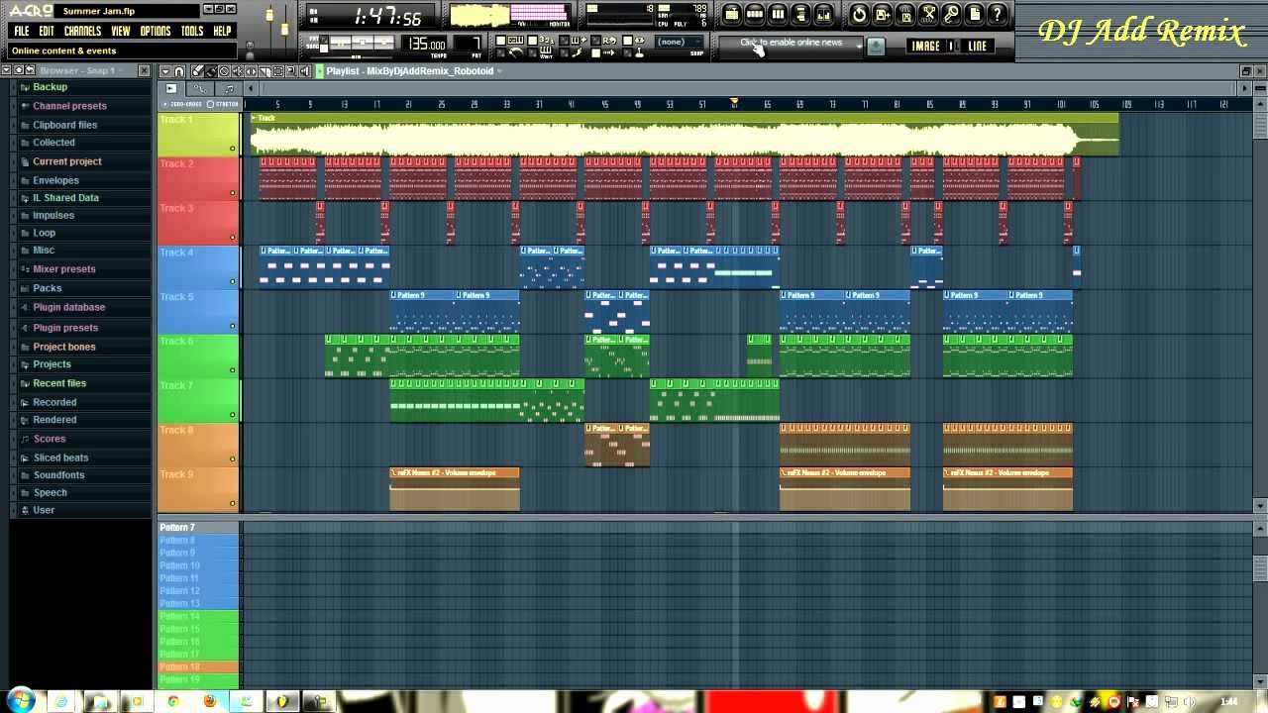Image resolution: width=1268 pixels, height=713 pixels.
Task: Select the Draw pencil tool in playlist toolbar
Action: [198, 71]
